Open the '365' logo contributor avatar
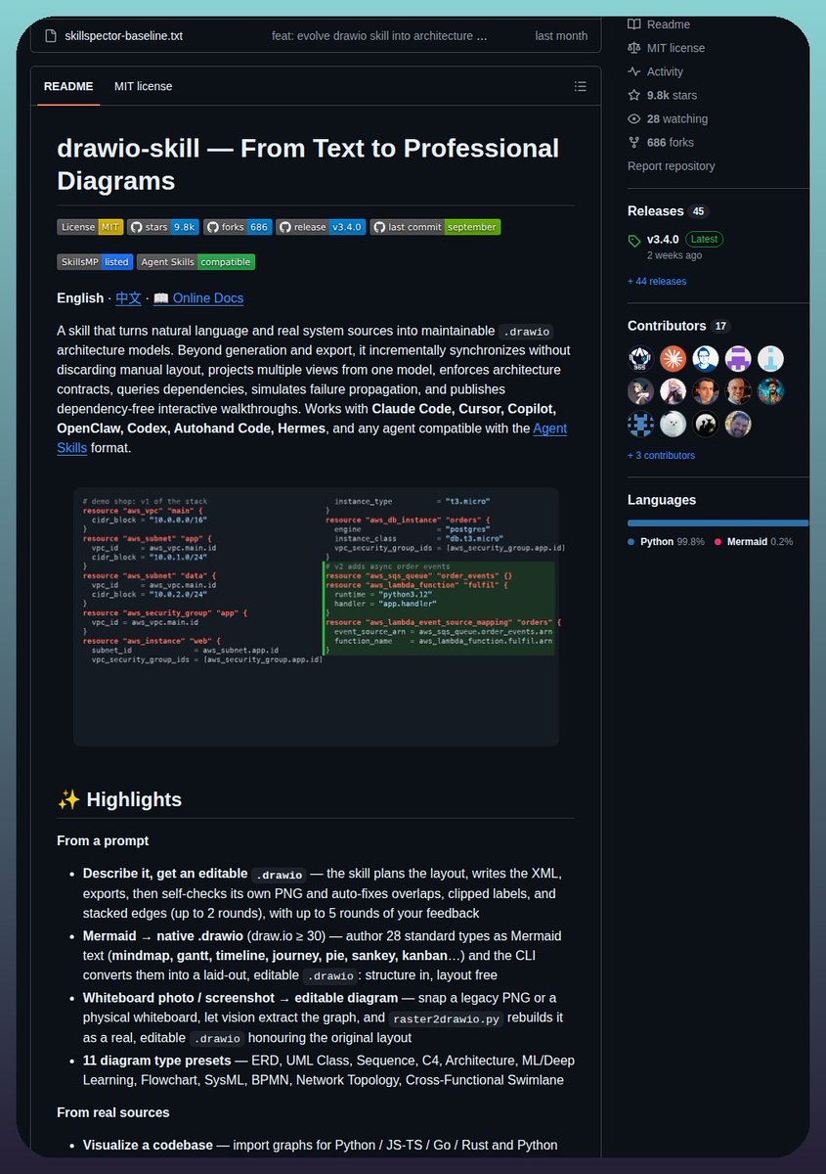The height and width of the screenshot is (1174, 826). [x=640, y=359]
